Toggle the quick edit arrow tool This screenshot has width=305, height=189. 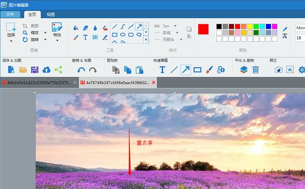coord(186,69)
